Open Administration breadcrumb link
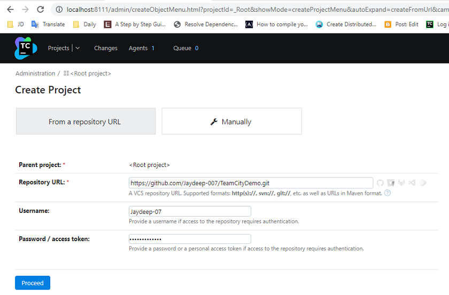The width and height of the screenshot is (449, 295). (35, 74)
